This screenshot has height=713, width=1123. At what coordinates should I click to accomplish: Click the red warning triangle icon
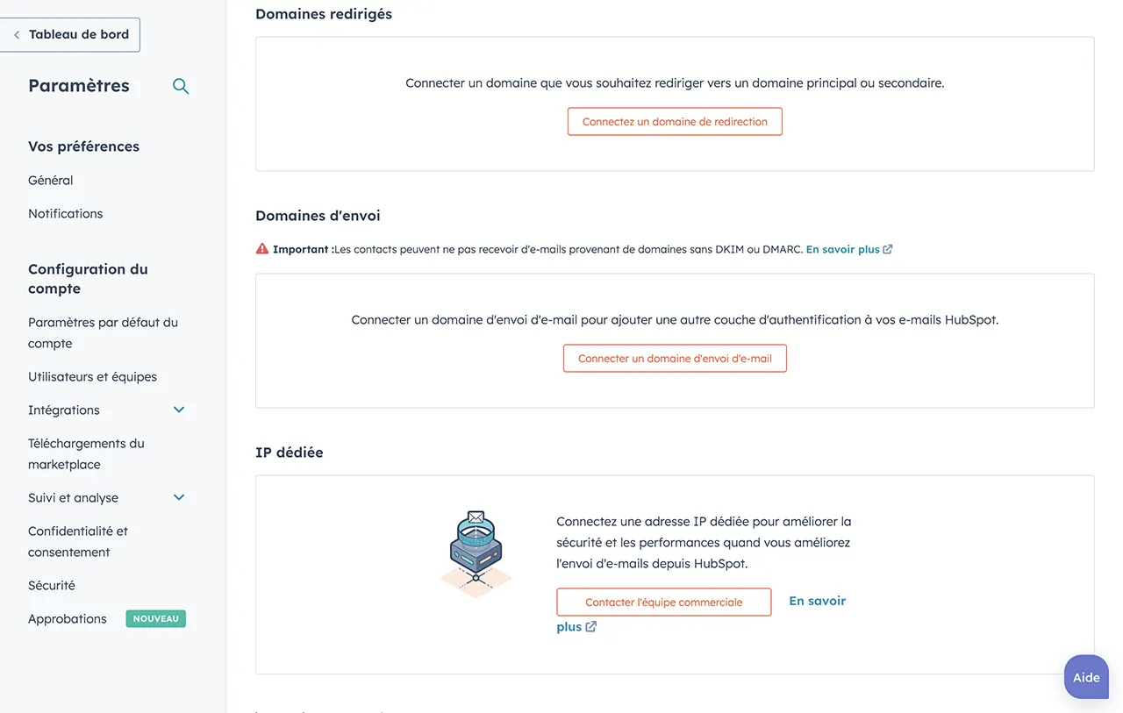pyautogui.click(x=262, y=249)
